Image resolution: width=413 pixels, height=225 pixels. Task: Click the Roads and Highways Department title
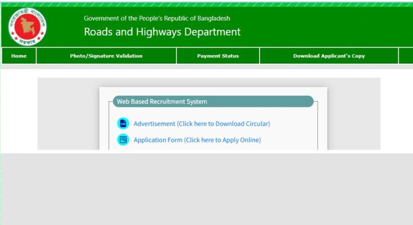pos(162,32)
